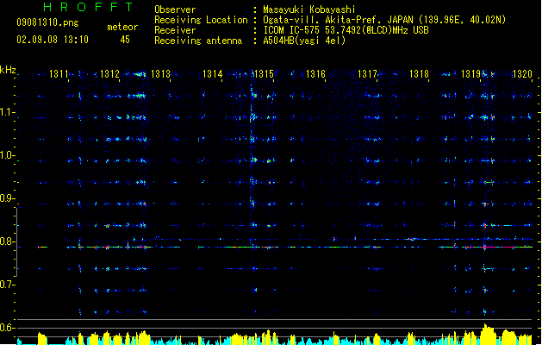Viewport: 542px width, 345px height.
Task: Click the 1.1 frequency axis label
Action: [x=7, y=112]
